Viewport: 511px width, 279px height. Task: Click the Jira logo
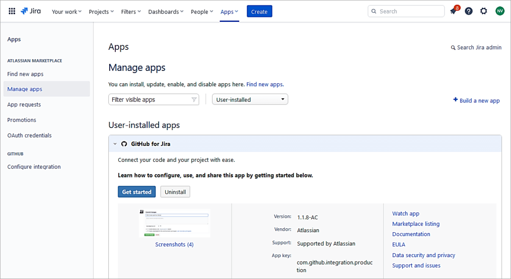click(x=30, y=11)
